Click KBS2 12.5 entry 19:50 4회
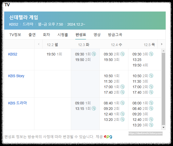 coord(140,65)
